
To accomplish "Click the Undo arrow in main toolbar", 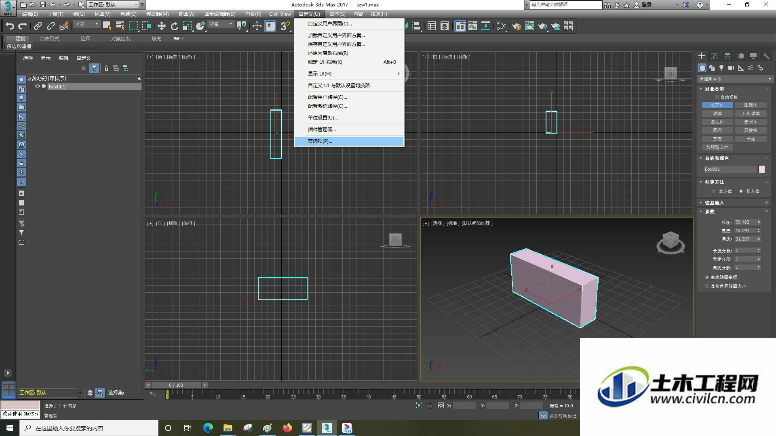I will pyautogui.click(x=10, y=26).
